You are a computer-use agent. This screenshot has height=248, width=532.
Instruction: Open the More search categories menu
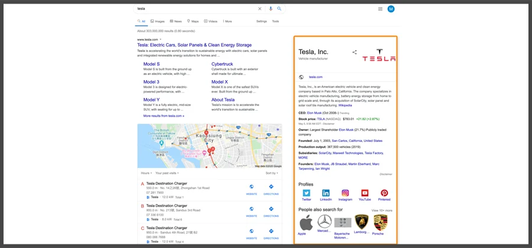point(228,21)
